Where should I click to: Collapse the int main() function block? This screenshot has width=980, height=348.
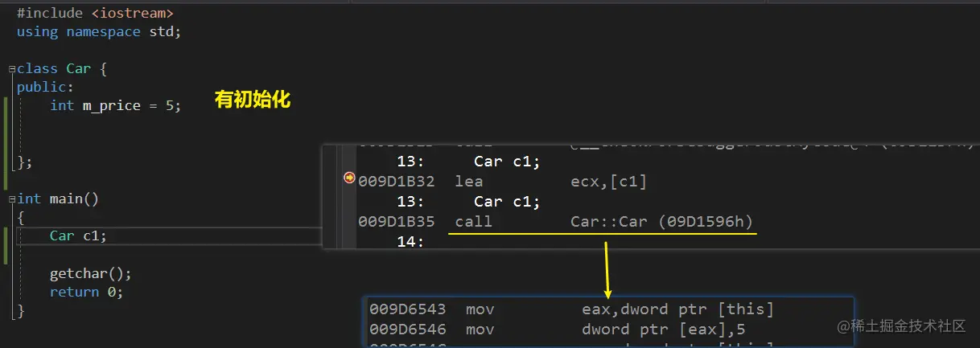pyautogui.click(x=11, y=199)
